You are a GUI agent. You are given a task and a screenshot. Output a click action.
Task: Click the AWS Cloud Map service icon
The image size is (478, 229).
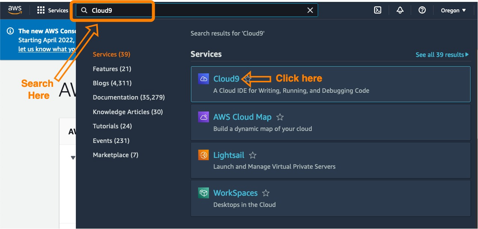[203, 117]
